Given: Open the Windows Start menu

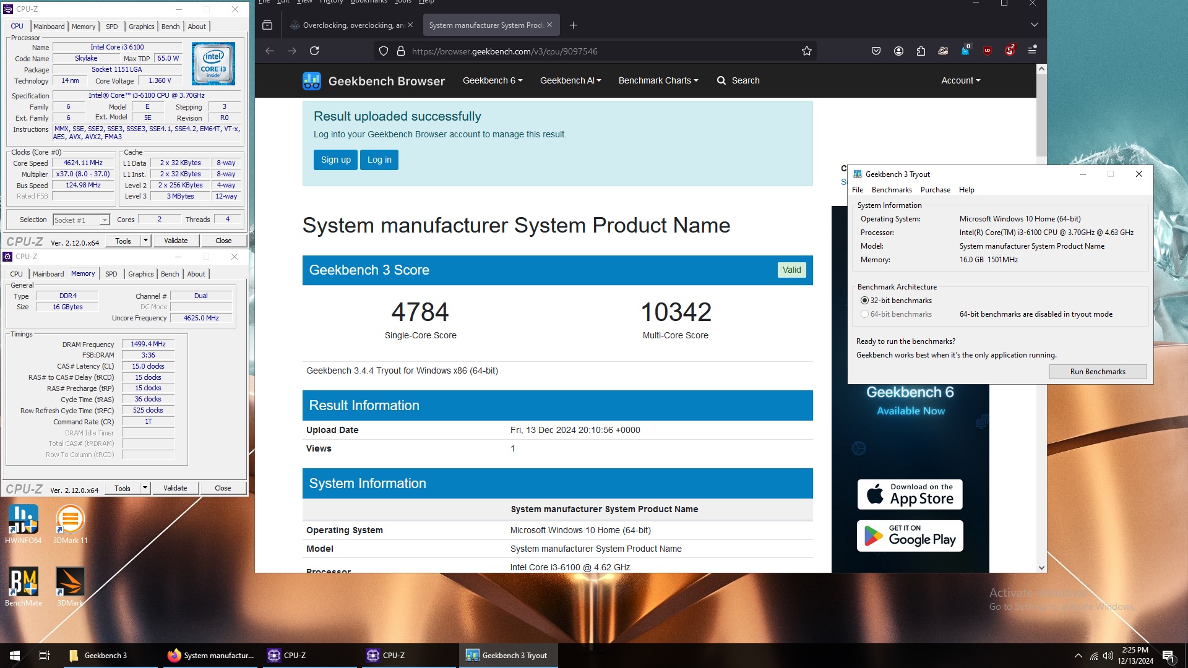Looking at the screenshot, I should (x=15, y=656).
